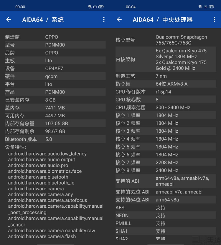Select the 支持的 ABI row
The width and height of the screenshot is (221, 245).
(166, 181)
